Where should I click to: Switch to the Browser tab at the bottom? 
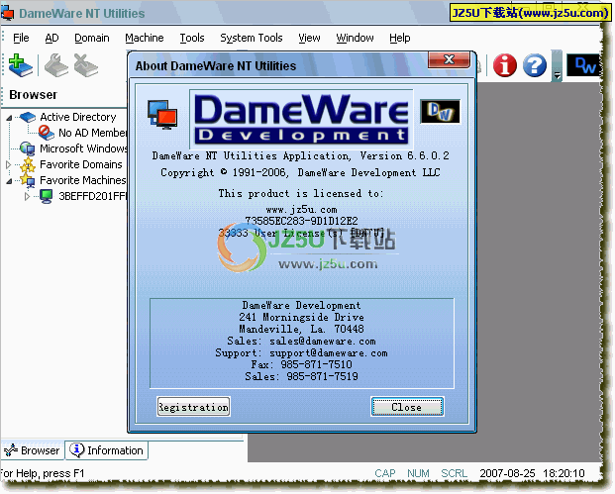coord(32,450)
